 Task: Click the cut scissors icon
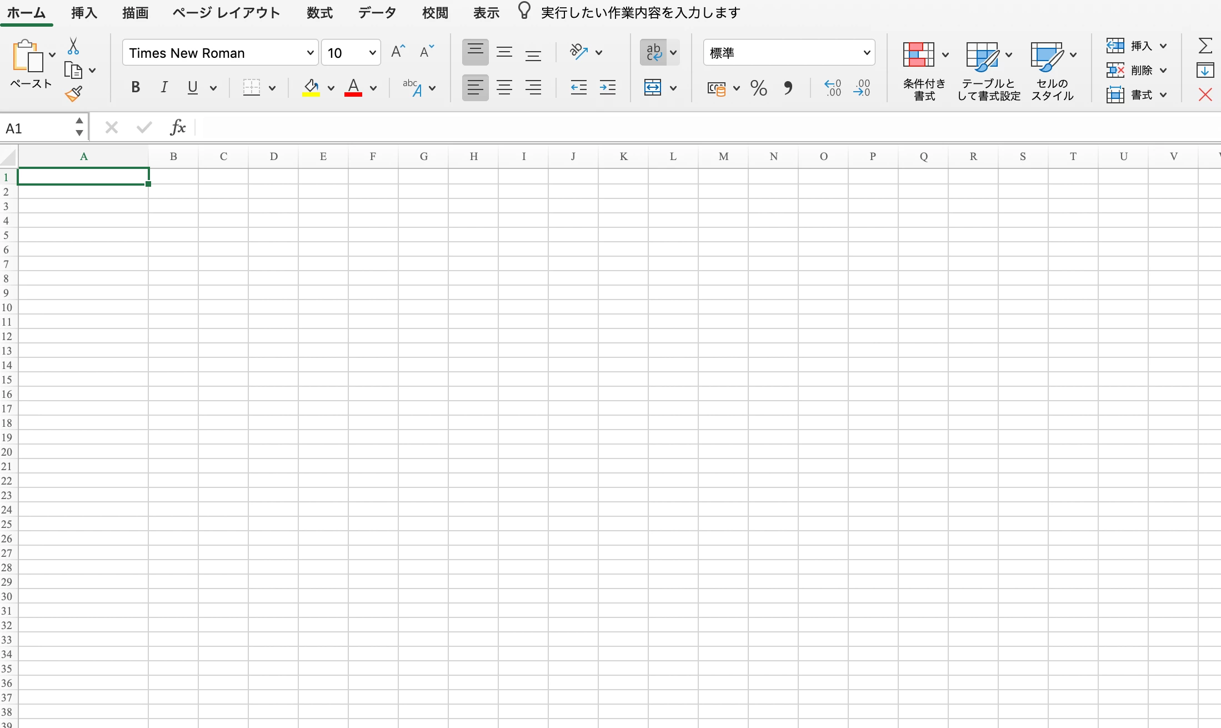[x=73, y=46]
